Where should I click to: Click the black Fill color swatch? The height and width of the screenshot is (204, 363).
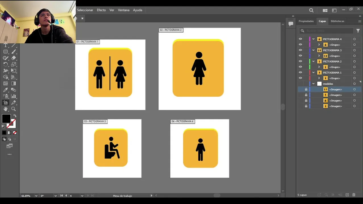(6, 118)
